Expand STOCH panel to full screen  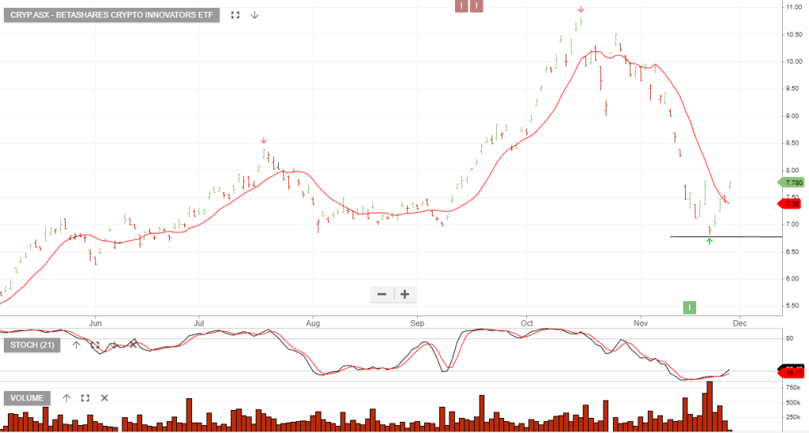95,345
